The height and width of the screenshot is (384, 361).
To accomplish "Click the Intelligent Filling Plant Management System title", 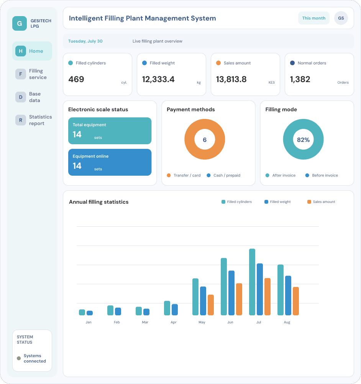I will point(142,18).
